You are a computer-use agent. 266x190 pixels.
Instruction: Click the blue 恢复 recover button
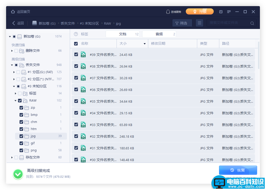pos(238,170)
